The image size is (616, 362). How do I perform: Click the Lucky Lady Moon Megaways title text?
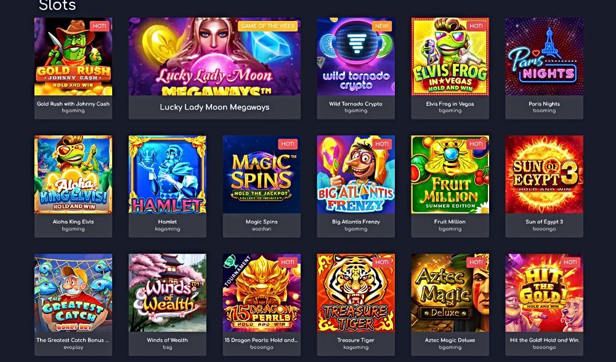tap(214, 107)
